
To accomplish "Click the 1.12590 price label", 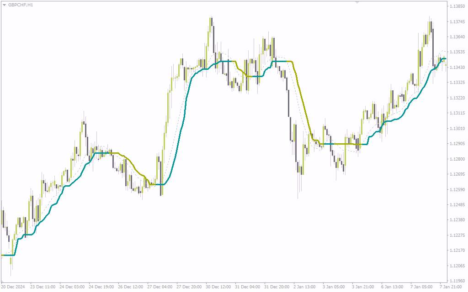I will tap(457, 189).
